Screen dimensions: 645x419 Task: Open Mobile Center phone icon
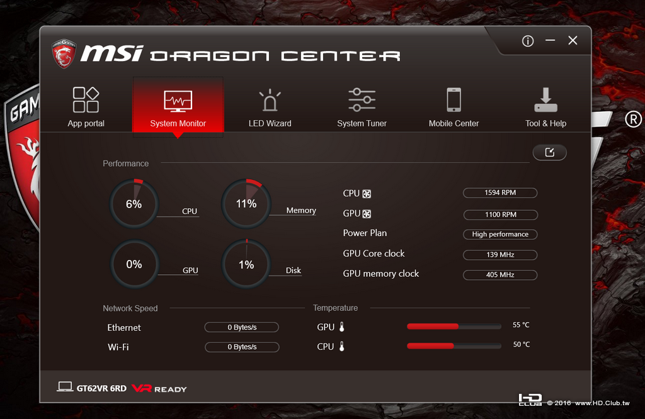[x=454, y=99]
